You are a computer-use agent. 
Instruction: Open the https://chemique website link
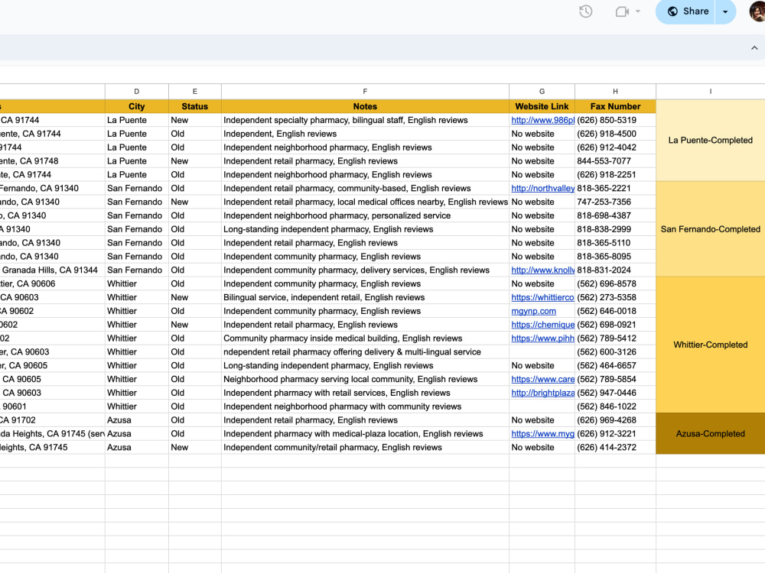click(542, 325)
